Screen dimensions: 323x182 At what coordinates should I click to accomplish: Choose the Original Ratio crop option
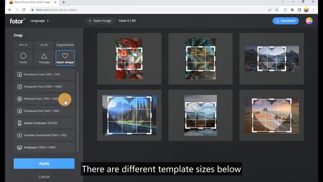(65, 45)
